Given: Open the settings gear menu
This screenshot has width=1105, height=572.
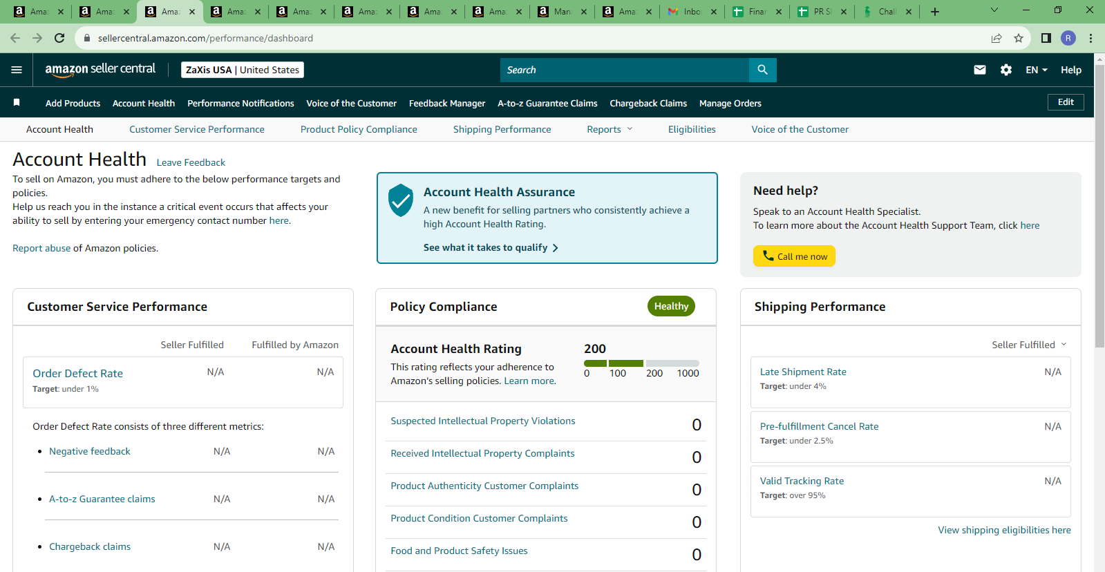Looking at the screenshot, I should click(x=1006, y=70).
